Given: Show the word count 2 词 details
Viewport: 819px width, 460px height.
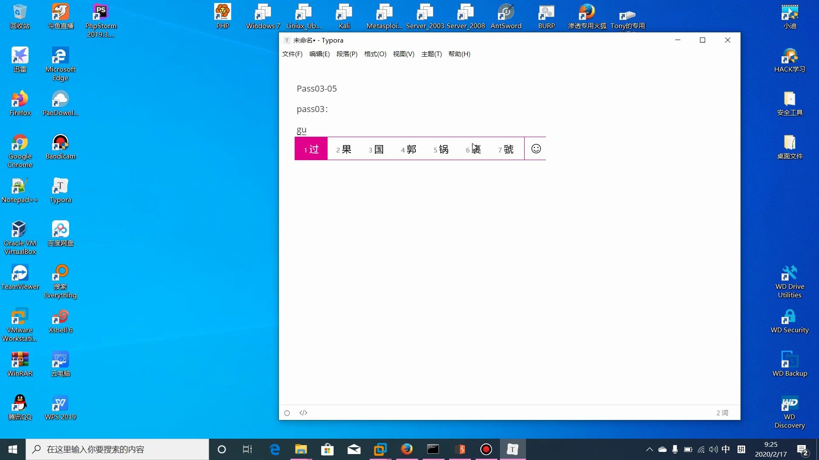Looking at the screenshot, I should pyautogui.click(x=722, y=413).
